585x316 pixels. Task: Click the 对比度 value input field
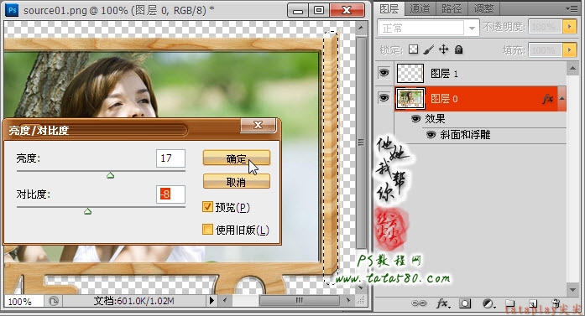(170, 194)
